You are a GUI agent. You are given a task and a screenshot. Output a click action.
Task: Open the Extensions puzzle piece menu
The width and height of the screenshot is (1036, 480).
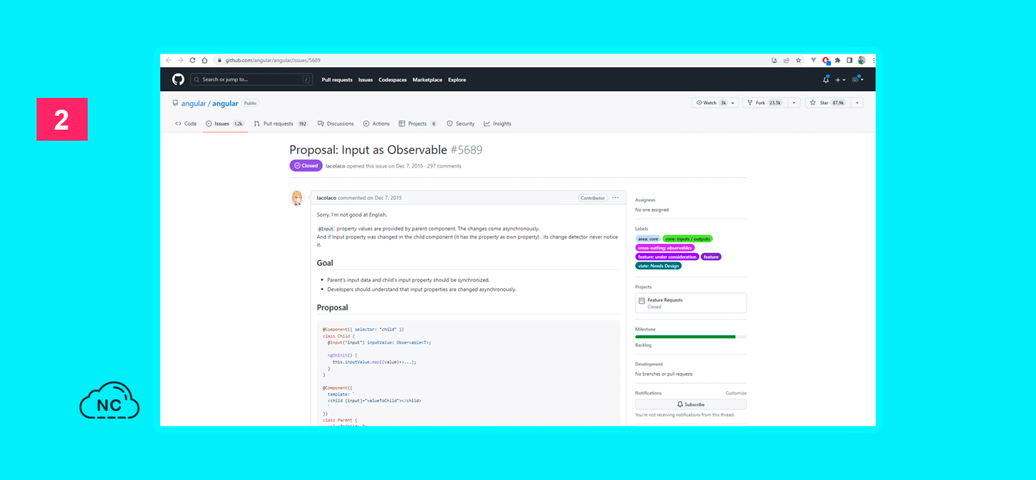click(838, 60)
